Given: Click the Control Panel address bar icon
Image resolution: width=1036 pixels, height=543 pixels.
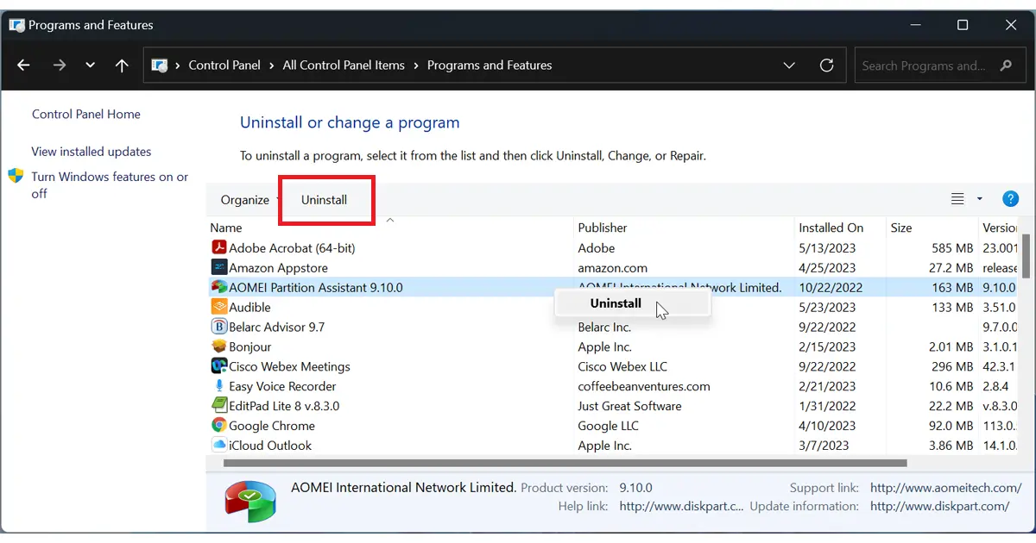Looking at the screenshot, I should click(x=159, y=66).
